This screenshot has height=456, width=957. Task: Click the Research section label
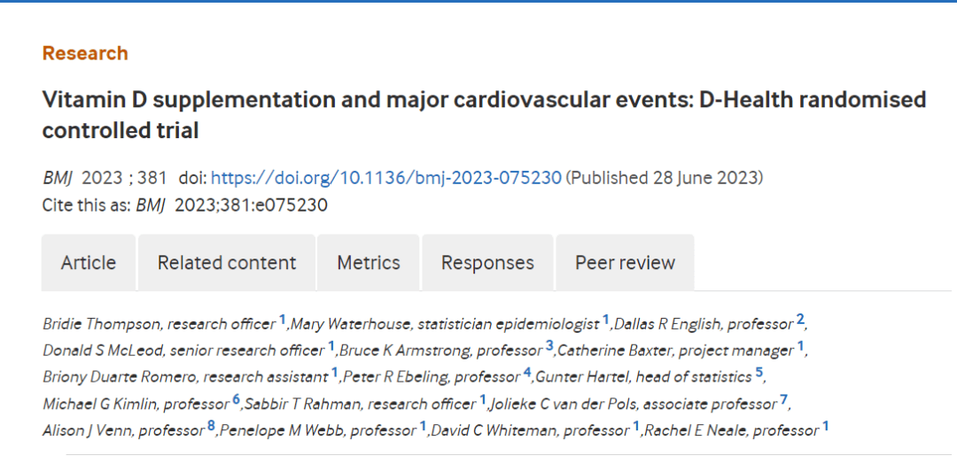(85, 53)
